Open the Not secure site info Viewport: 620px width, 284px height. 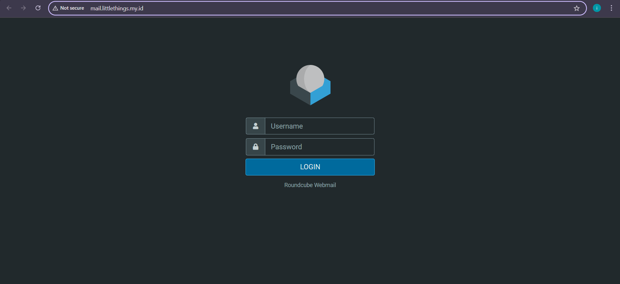point(68,8)
